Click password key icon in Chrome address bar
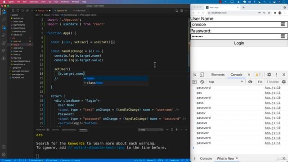Screen dimensions: 288x162 (259, 13)
